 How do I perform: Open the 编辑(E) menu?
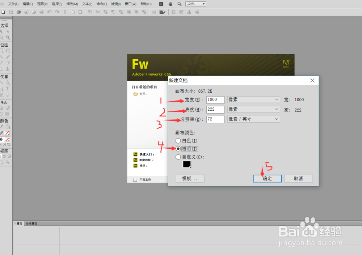[x=28, y=4]
